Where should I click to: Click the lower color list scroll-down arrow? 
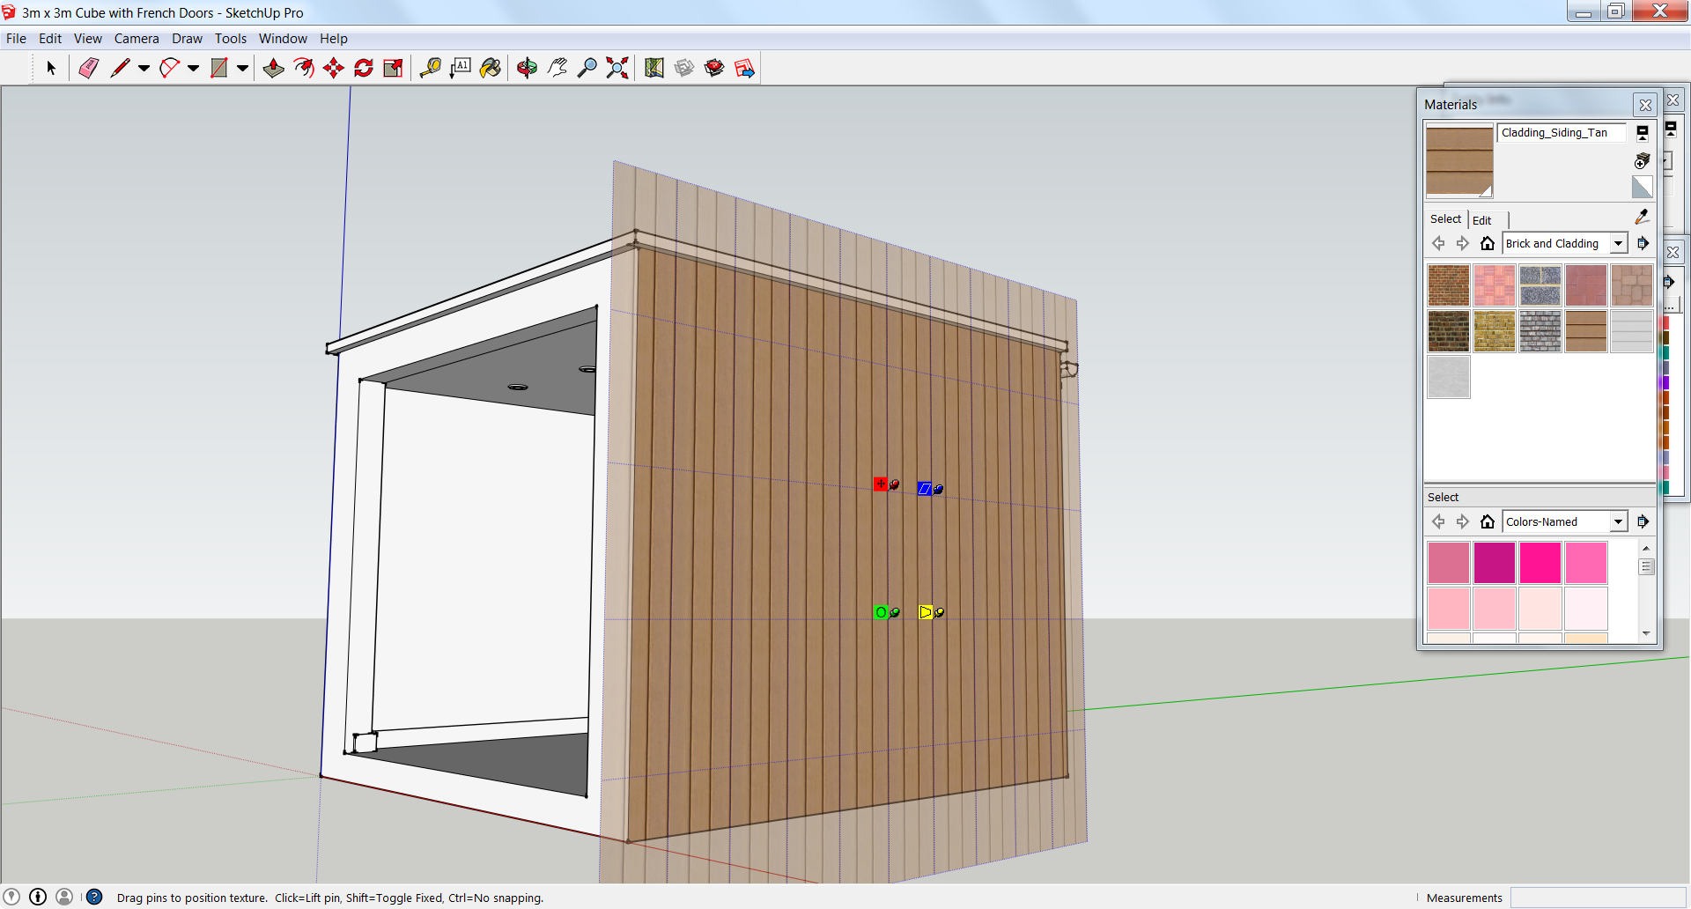pos(1646,633)
